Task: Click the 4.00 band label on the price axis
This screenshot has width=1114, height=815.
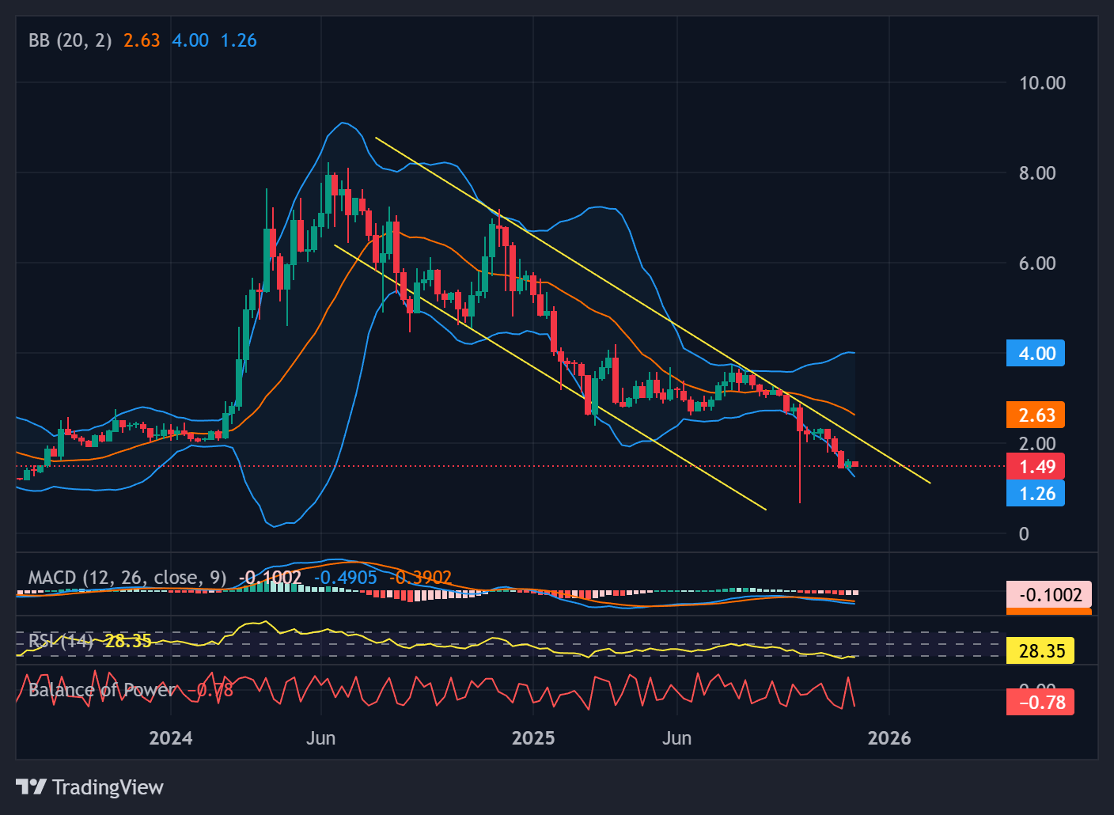Action: click(x=1035, y=353)
